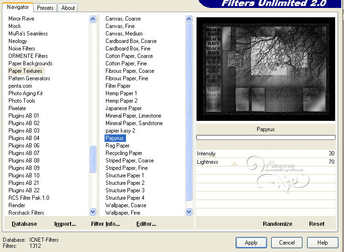Viewport: 344px width, 252px height.
Task: Open the Database menu
Action: (24, 224)
